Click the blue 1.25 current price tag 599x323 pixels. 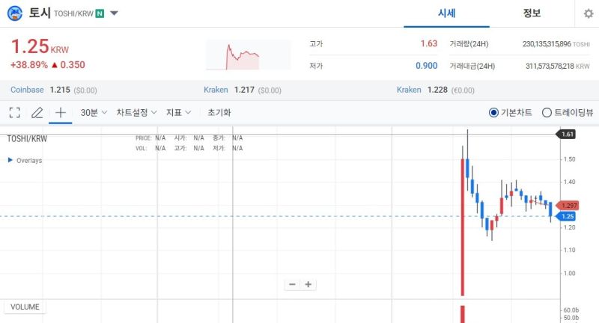(x=566, y=216)
